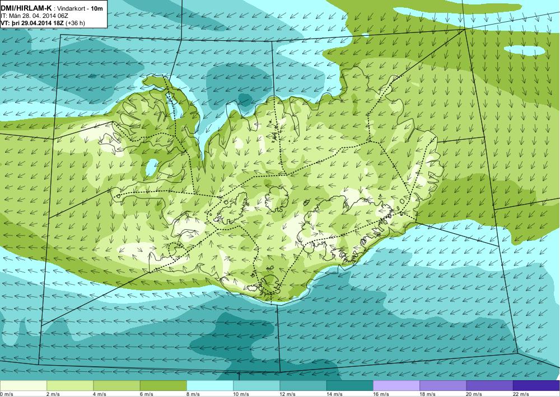Click the medium green 4–6 m/s legend swatch
560x397 pixels.
click(117, 385)
